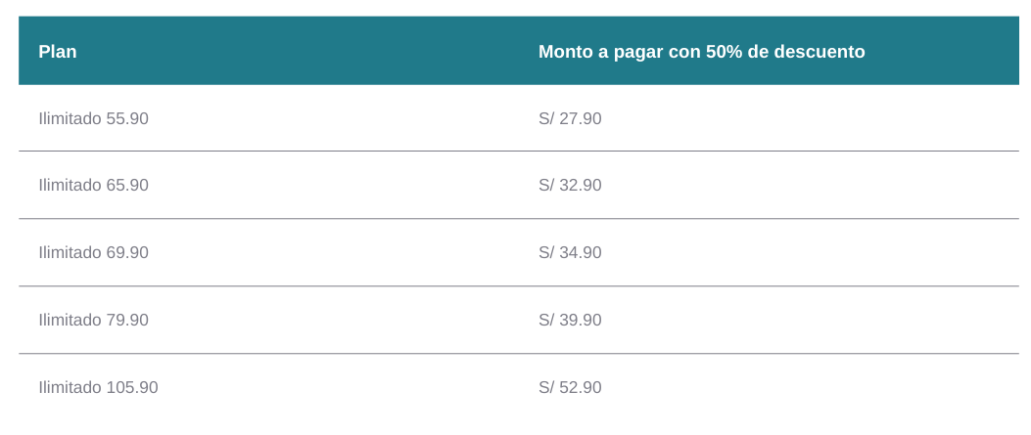This screenshot has width=1031, height=435.
Task: Select the "Ilimitado 69.90" plan cell
Action: click(x=93, y=252)
